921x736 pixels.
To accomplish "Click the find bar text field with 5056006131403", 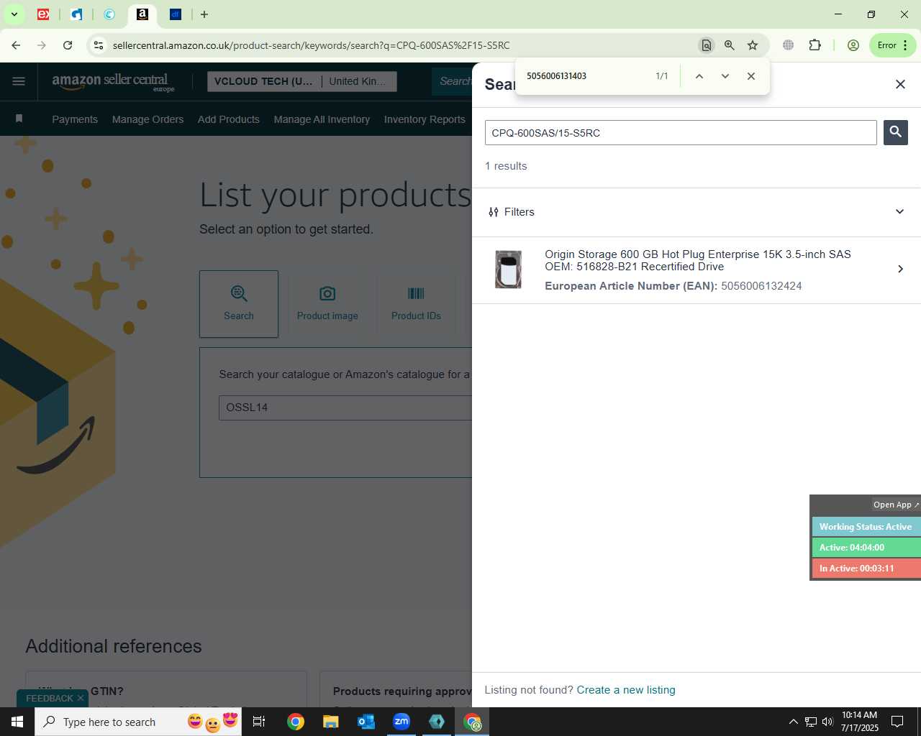I will pos(586,76).
